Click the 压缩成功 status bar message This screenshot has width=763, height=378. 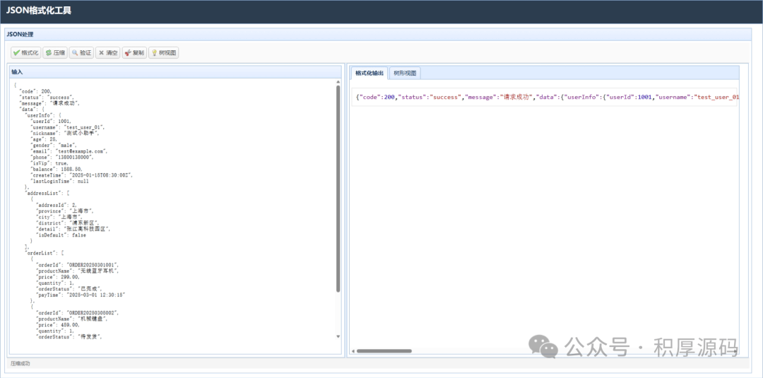pyautogui.click(x=20, y=363)
